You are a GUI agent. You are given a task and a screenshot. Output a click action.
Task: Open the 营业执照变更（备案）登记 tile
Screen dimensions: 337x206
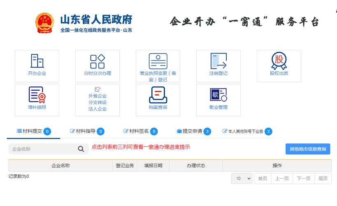pyautogui.click(x=158, y=66)
